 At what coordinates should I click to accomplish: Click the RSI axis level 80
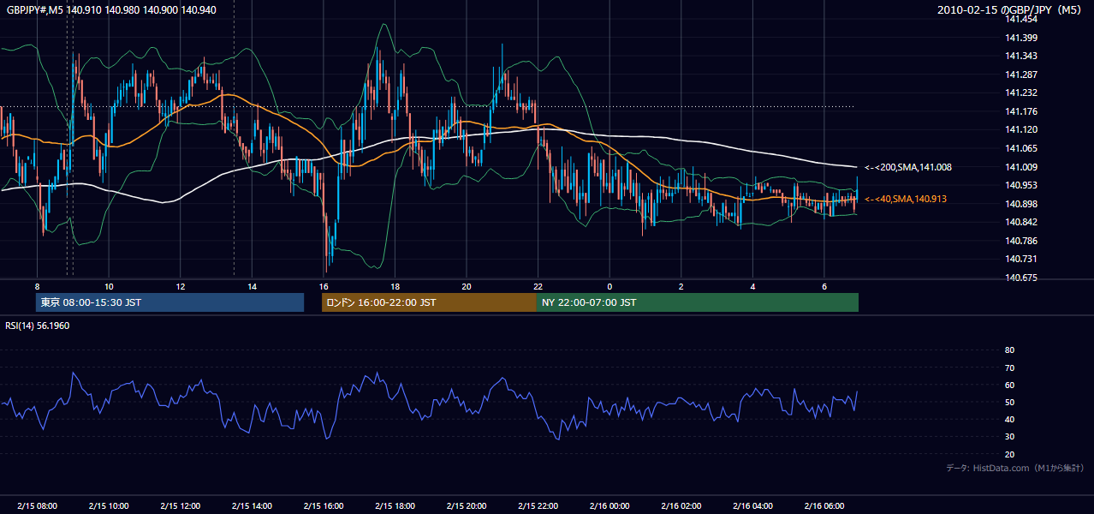[x=1009, y=350]
